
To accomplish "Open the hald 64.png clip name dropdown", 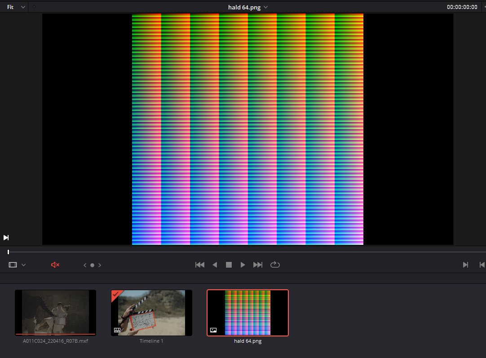I will [265, 7].
